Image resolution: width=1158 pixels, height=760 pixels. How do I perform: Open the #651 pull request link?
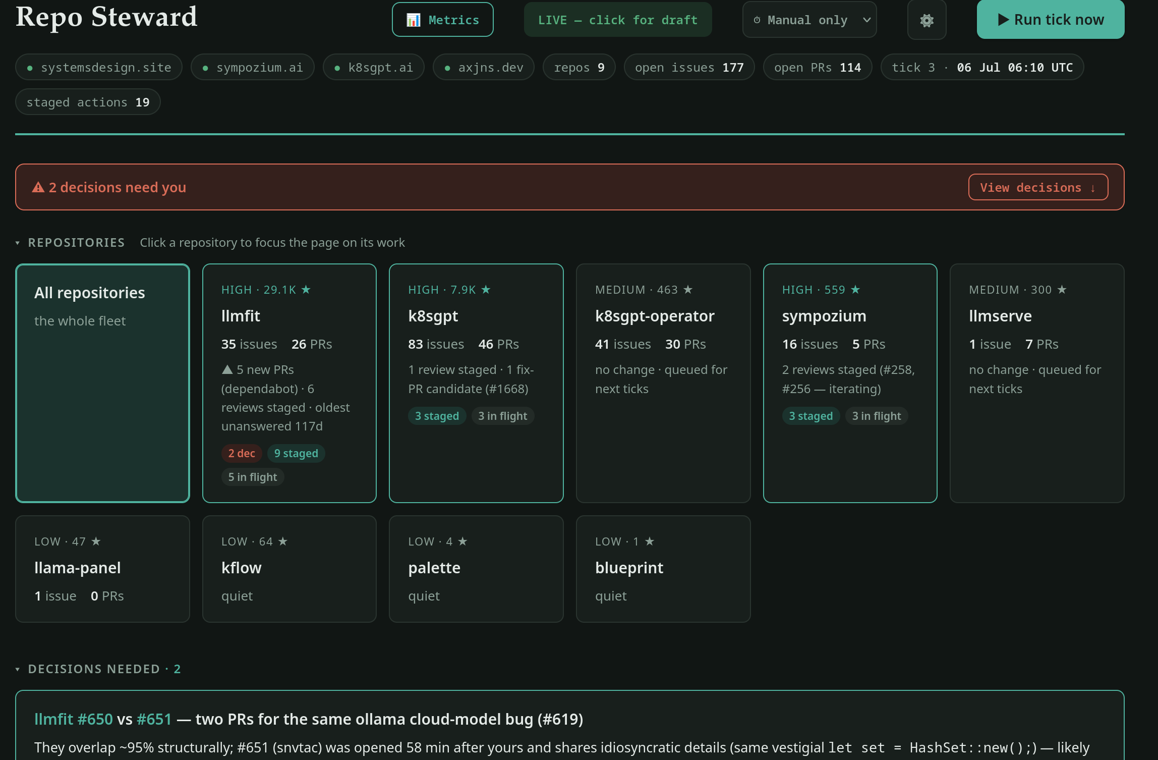(154, 719)
